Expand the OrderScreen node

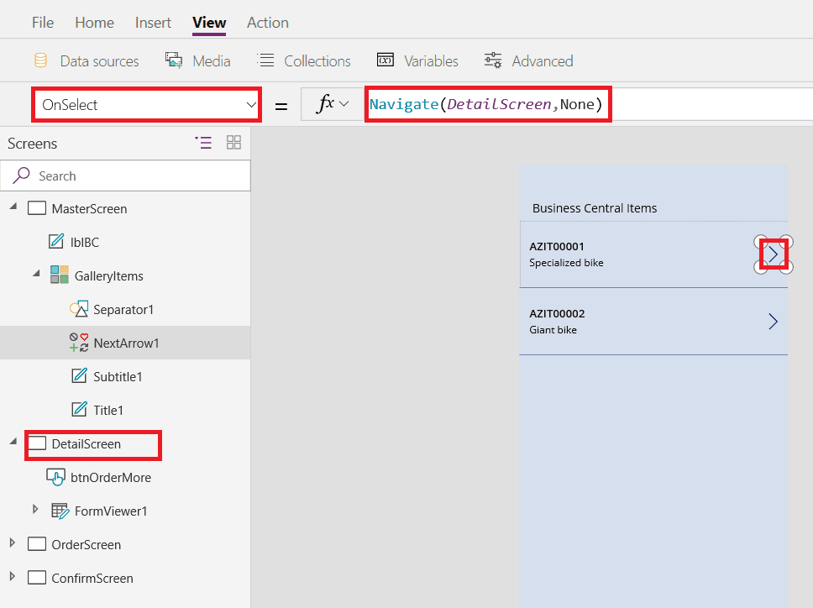click(x=13, y=542)
